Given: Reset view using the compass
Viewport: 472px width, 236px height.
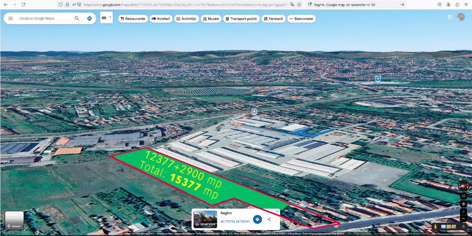Looking at the screenshot, I should point(463,186).
